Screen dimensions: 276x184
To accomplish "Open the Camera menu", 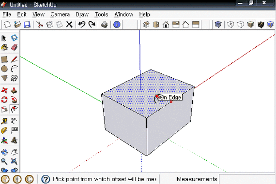I will (x=60, y=14).
